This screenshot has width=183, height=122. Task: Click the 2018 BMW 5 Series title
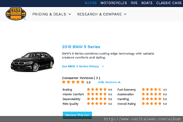(81, 47)
